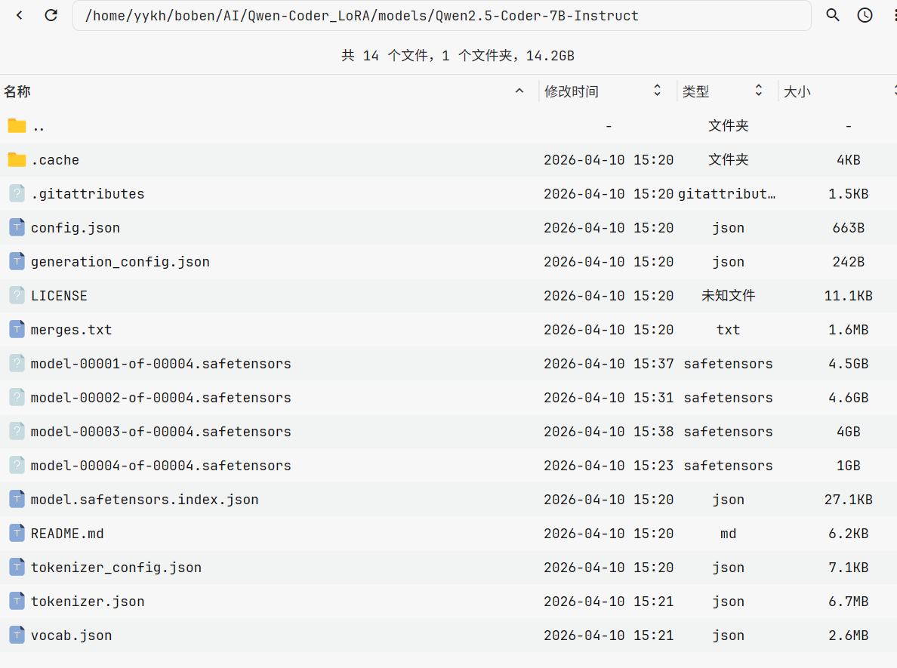The width and height of the screenshot is (897, 668).
Task: Sort by name column header
Action: tap(17, 91)
